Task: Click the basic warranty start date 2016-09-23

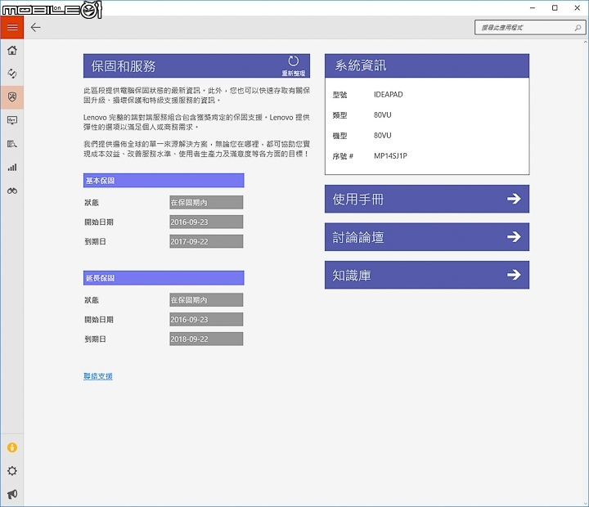Action: [x=206, y=222]
